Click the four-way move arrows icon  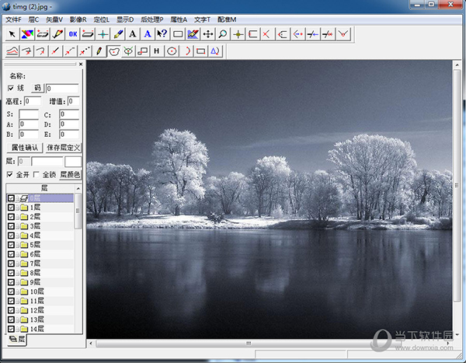coord(208,34)
